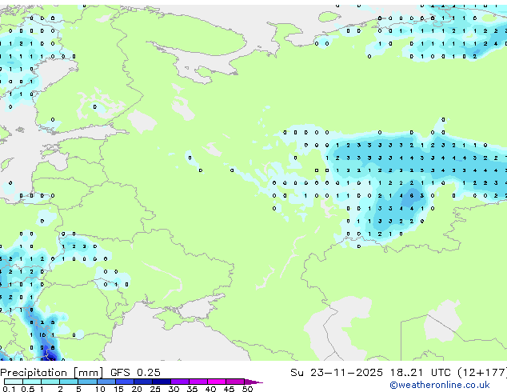Screen dimensions: 507x392
Task: Click the '0.1' legend scale label
Action: (9, 389)
